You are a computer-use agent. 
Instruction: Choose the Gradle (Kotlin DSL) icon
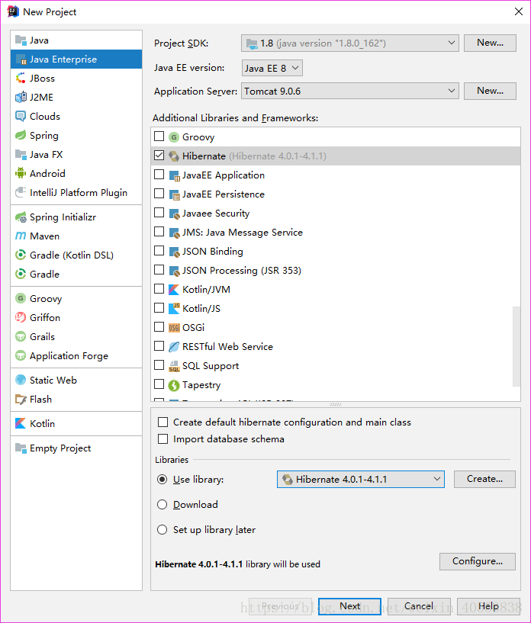click(x=21, y=255)
